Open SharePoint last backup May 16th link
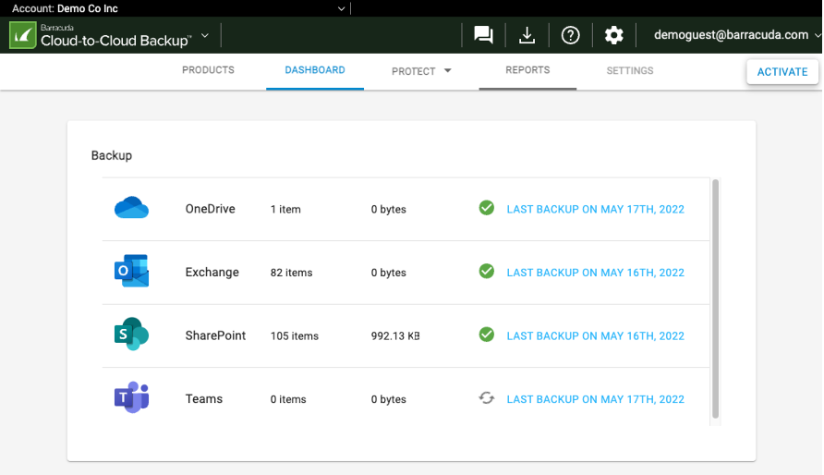Viewport: 824px width, 475px height. point(596,335)
